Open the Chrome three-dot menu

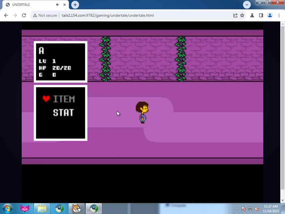coord(279,16)
